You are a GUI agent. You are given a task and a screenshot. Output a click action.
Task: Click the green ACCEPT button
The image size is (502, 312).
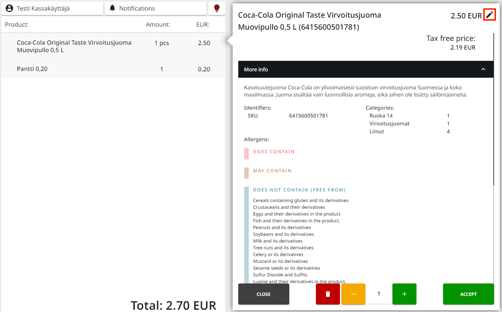(x=469, y=294)
